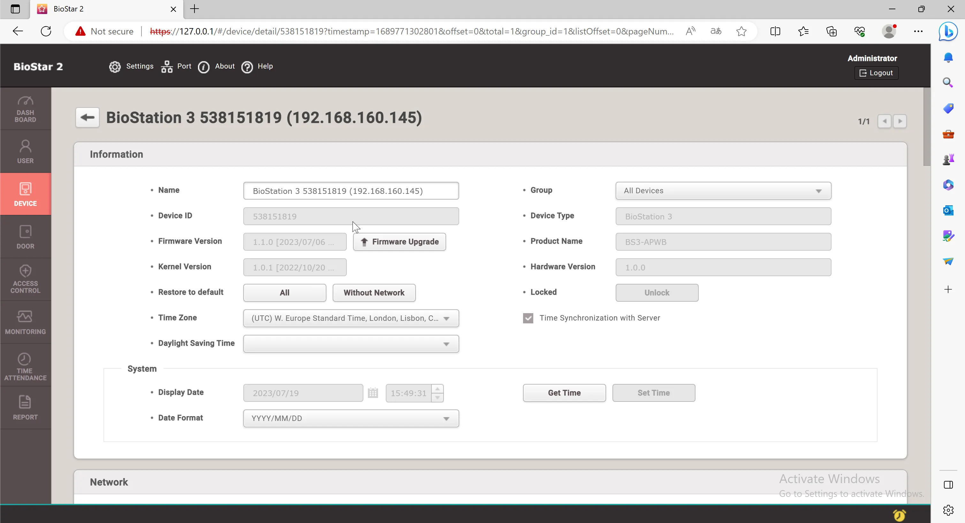Open the Bing chat icon in Edge
Viewport: 965px width, 523px height.
coord(948,31)
